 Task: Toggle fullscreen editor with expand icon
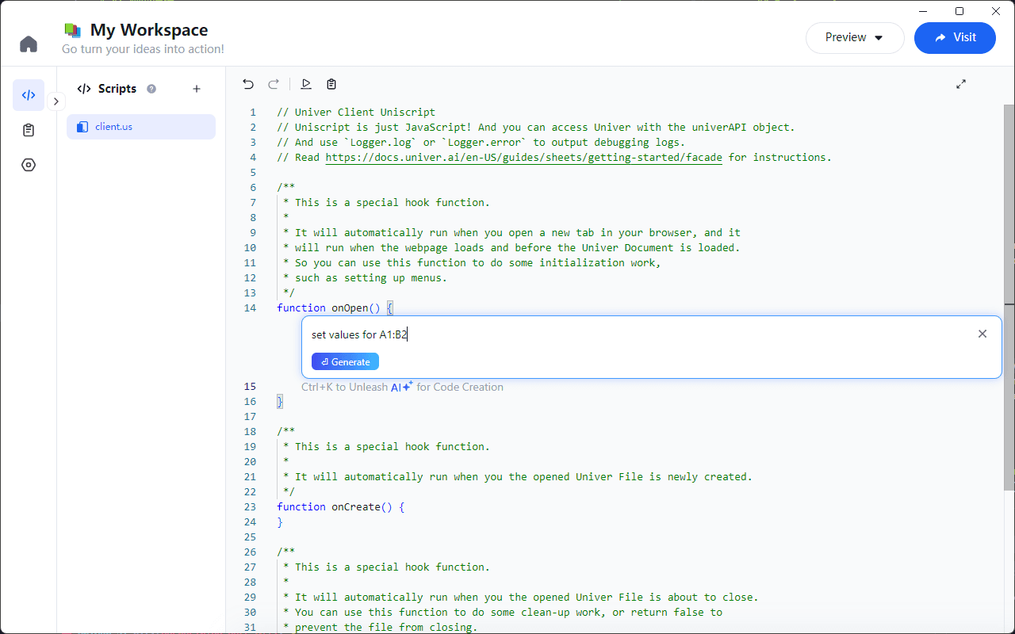[x=961, y=84]
